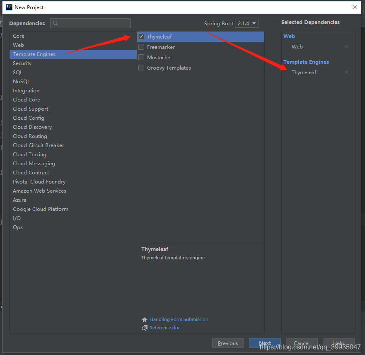Screen dimensions: 365x355
Task: Choose the Ops category
Action: [73, 227]
